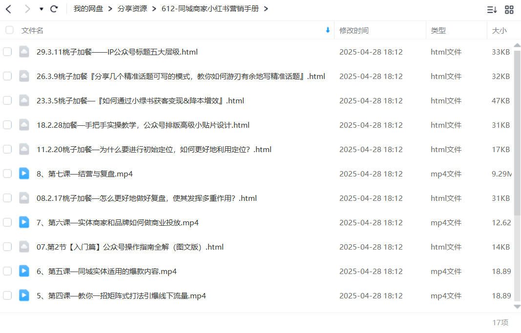
Task: Toggle the select-all checkbox in header
Action: (10, 30)
